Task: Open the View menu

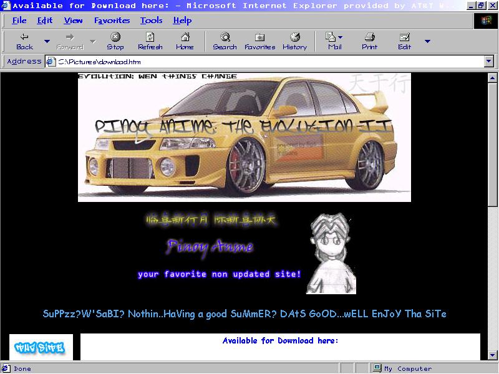Action: click(73, 21)
